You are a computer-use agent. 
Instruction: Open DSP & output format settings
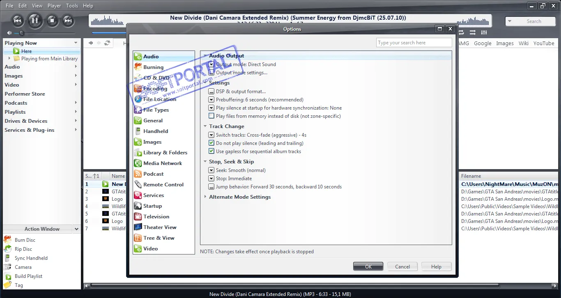[212, 92]
